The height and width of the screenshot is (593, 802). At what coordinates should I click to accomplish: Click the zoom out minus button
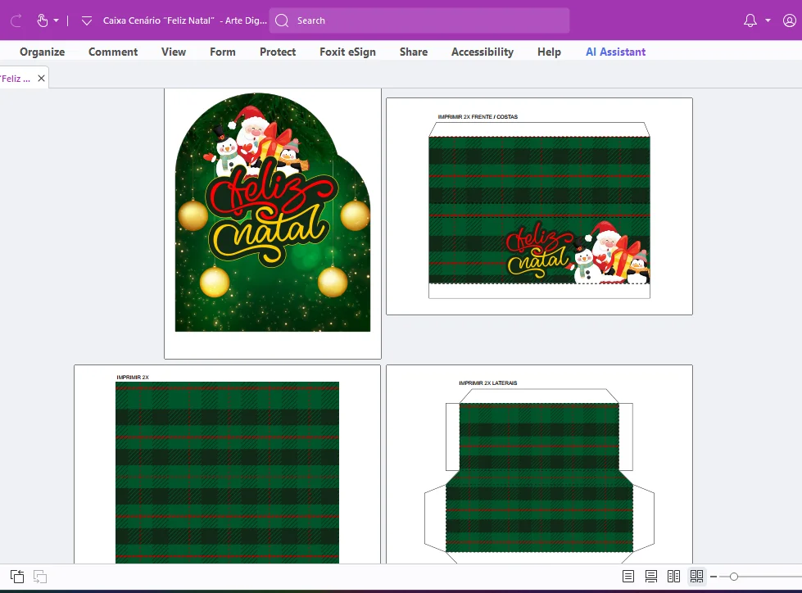pos(714,577)
